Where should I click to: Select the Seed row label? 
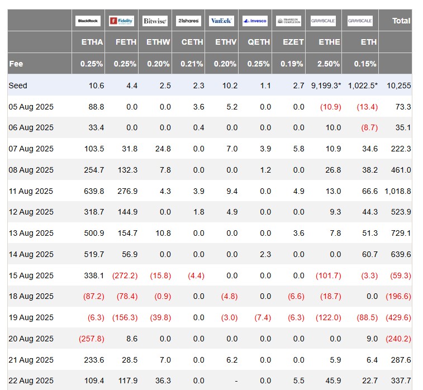click(18, 85)
